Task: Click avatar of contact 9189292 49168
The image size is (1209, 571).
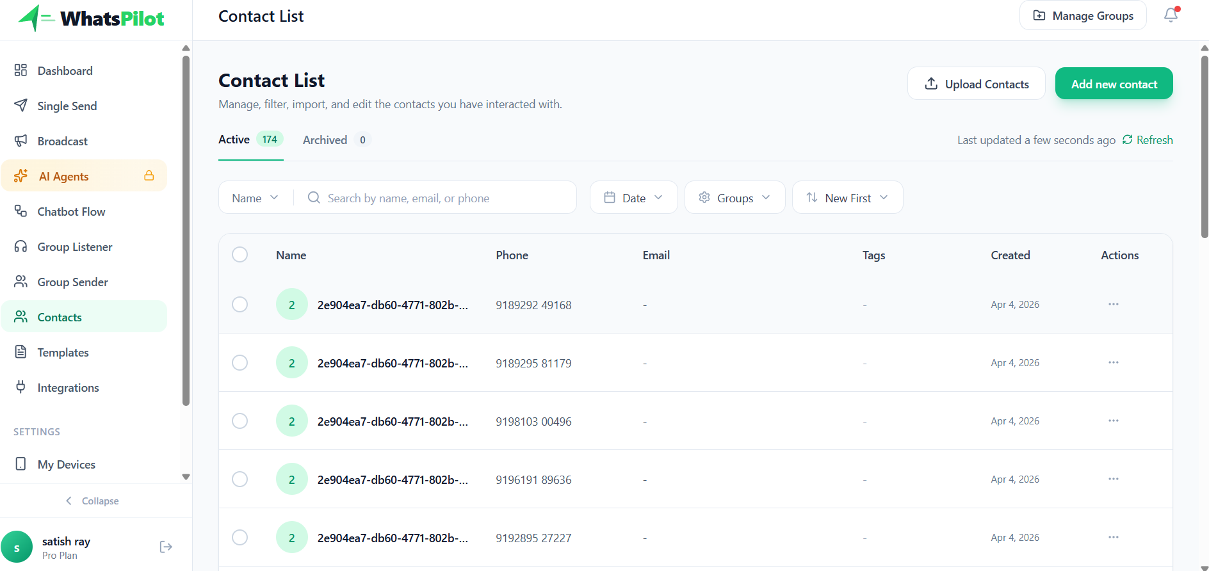Action: click(x=292, y=304)
